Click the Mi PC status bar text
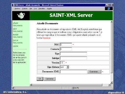This screenshot has width=125, height=94. pyautogui.click(x=77, y=88)
